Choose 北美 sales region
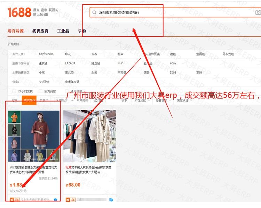The width and height of the screenshot is (261, 208). pyautogui.click(x=94, y=73)
